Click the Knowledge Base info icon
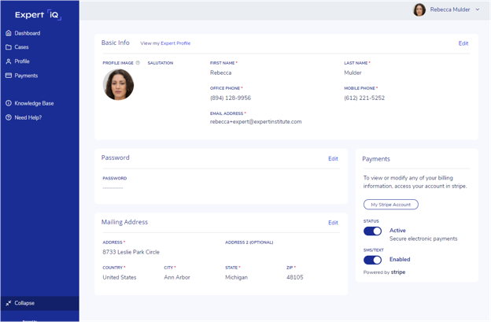The image size is (491, 322). click(9, 103)
